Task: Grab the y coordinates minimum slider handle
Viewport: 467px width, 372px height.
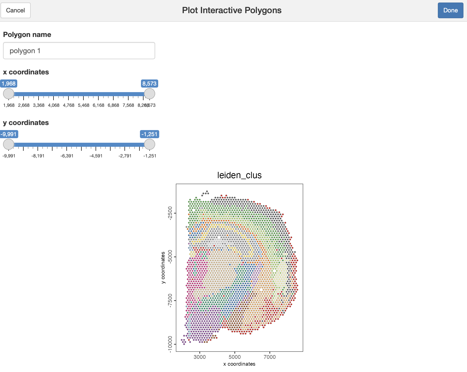Action: point(9,144)
